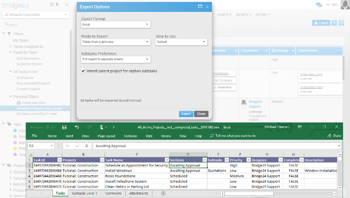The width and height of the screenshot is (350, 198).
Task: Click the blue tag color dot
Action: tap(15, 130)
